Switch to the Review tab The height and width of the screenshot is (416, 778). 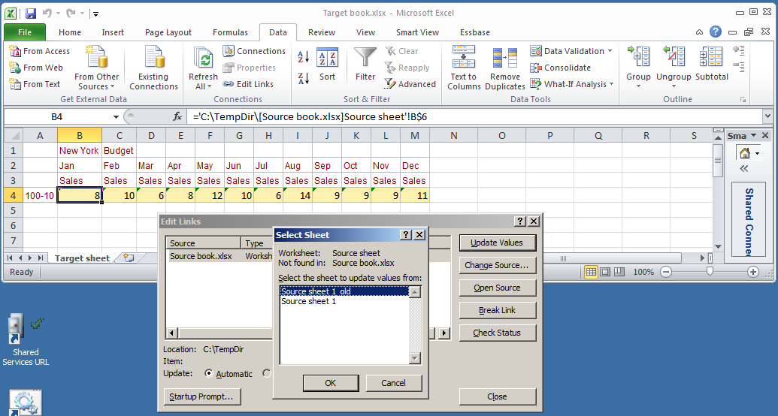(x=322, y=32)
